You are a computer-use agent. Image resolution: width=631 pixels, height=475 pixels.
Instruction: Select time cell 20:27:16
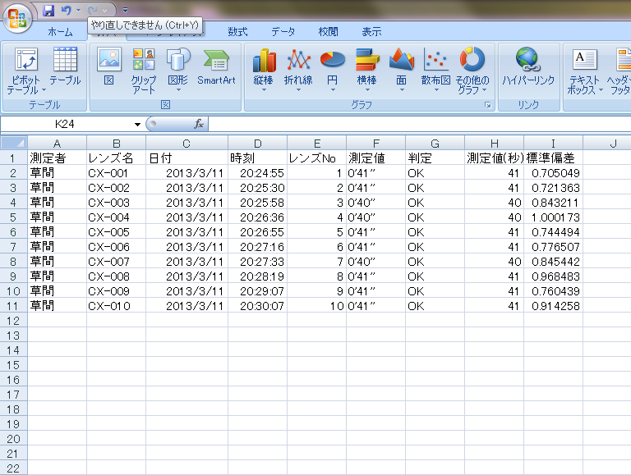point(257,247)
